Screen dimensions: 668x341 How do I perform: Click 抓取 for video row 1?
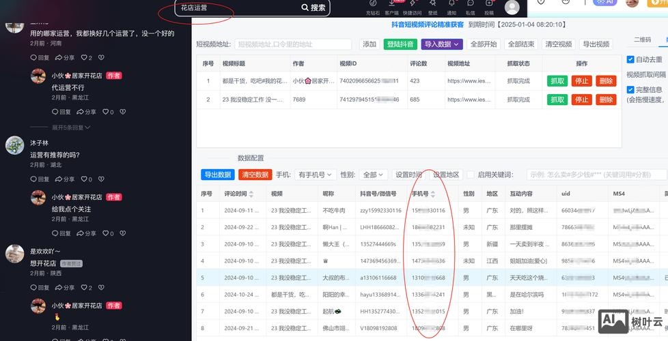557,80
